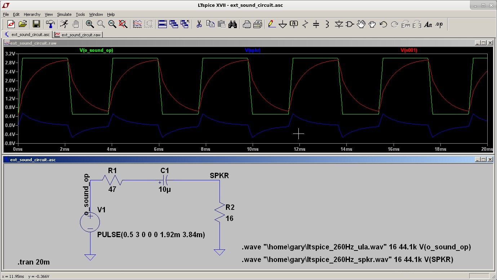497x280 pixels.
Task: Create a new schematic with toolbar icon
Action: [x=11, y=24]
